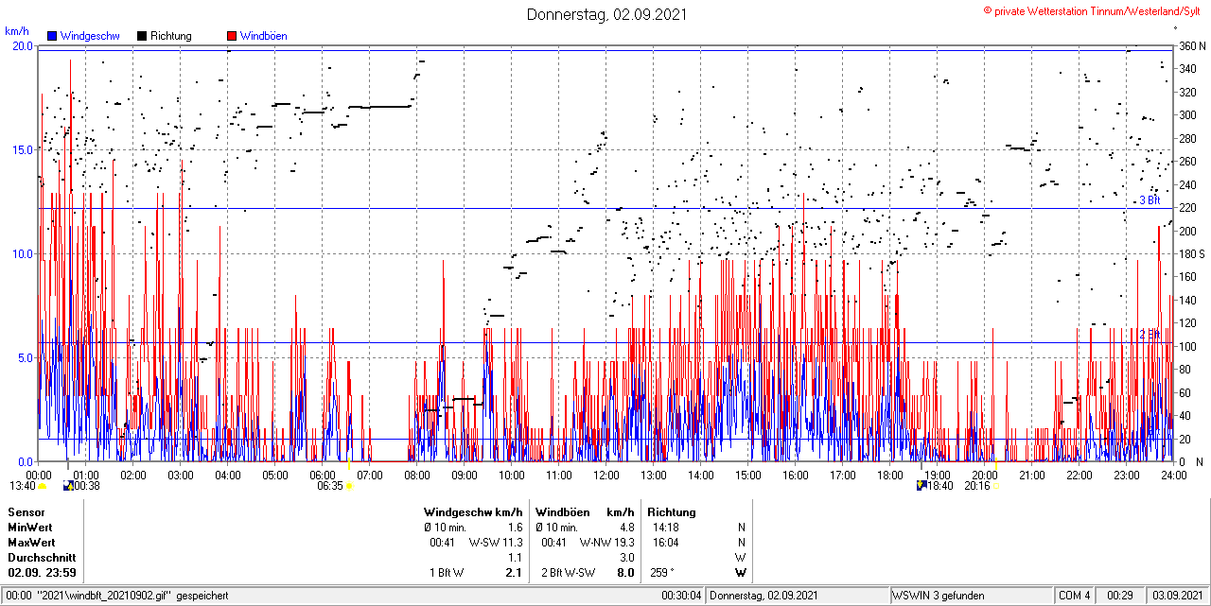This screenshot has height=606, width=1211.
Task: Click the black Richtung legend swatch
Action: (142, 36)
